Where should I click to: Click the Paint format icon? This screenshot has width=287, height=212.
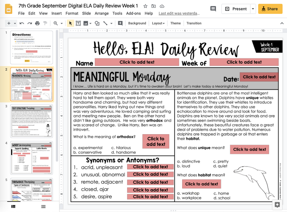[x=46, y=23]
